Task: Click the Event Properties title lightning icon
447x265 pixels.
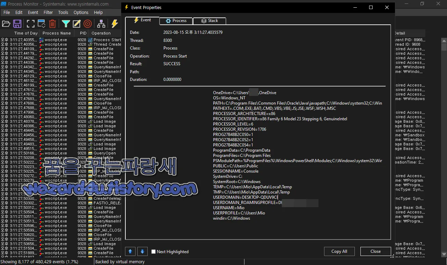Action: tap(126, 7)
